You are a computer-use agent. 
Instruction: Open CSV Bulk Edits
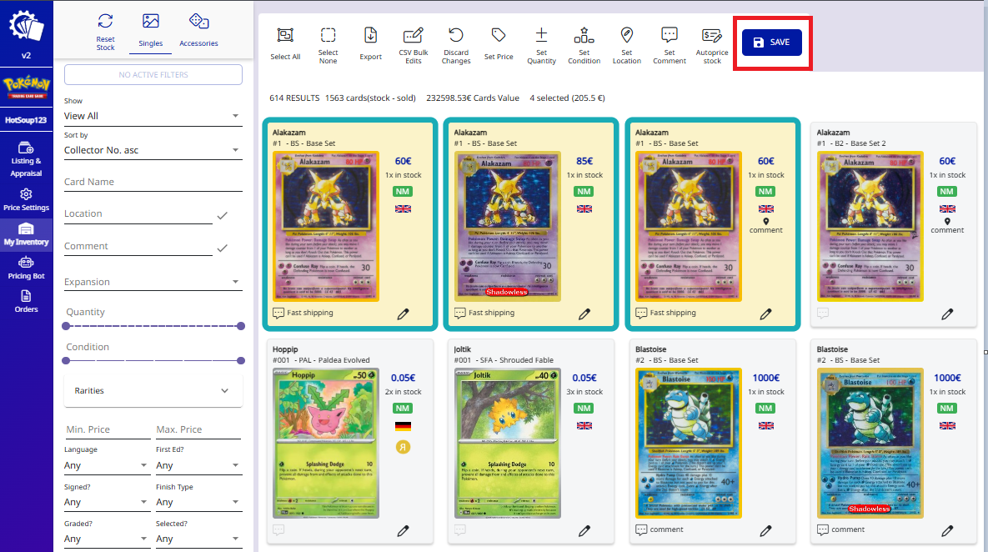[414, 35]
